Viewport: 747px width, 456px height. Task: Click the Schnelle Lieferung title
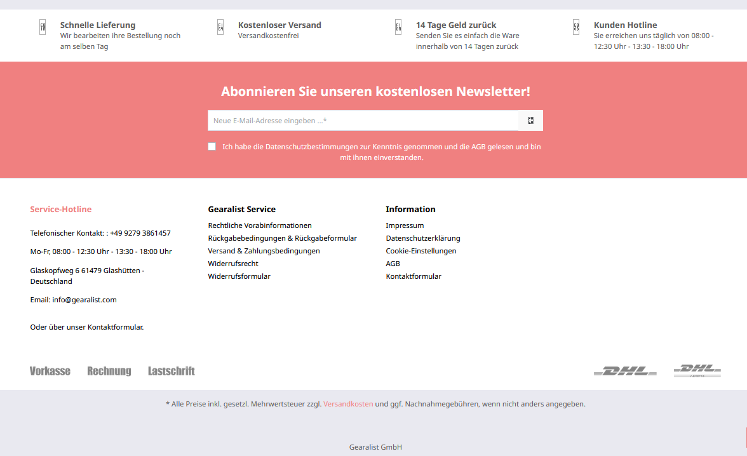point(98,25)
